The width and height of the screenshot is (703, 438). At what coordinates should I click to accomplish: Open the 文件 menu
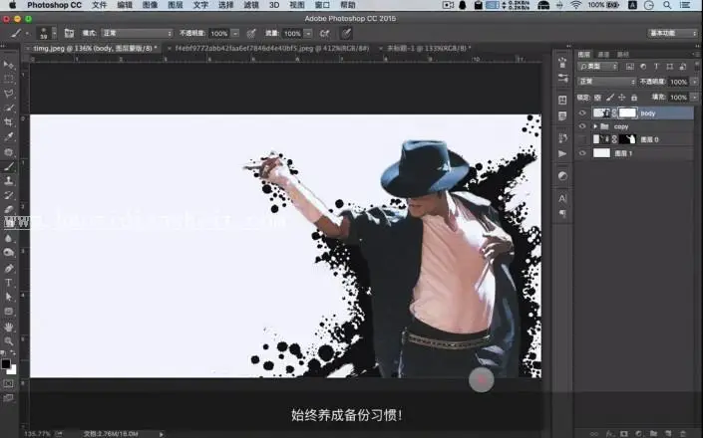99,5
